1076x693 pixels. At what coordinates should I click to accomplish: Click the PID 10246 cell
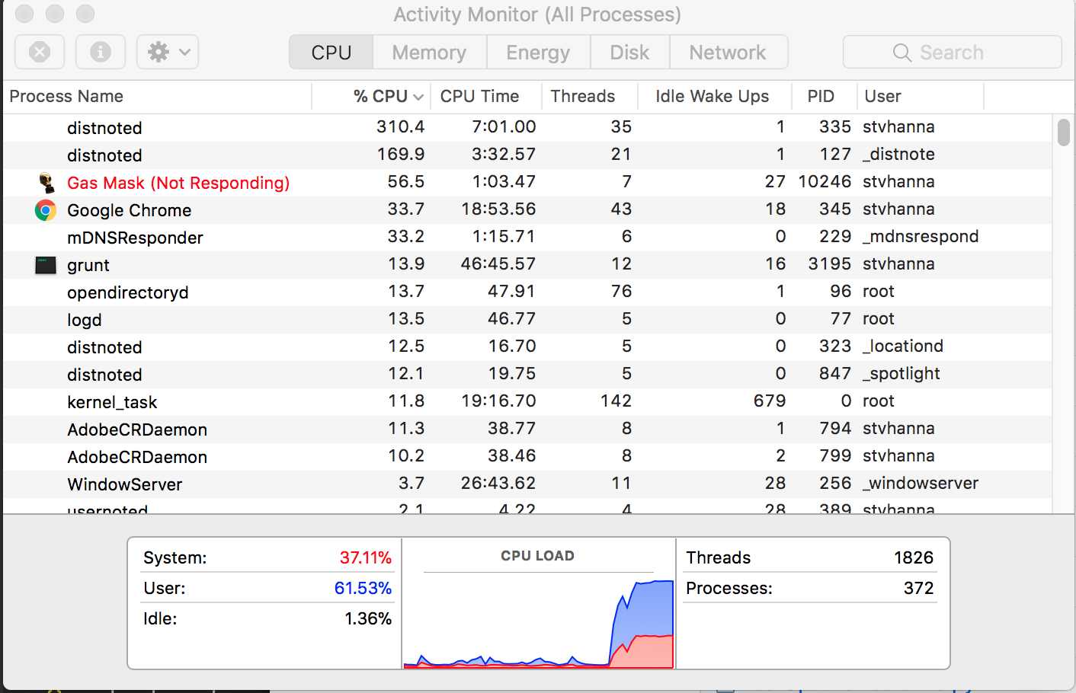(x=825, y=181)
